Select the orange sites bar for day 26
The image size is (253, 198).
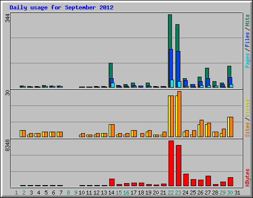coord(202,128)
